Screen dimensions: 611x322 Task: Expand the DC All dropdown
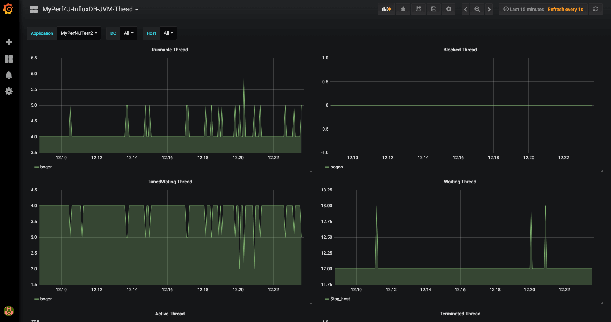pyautogui.click(x=128, y=33)
